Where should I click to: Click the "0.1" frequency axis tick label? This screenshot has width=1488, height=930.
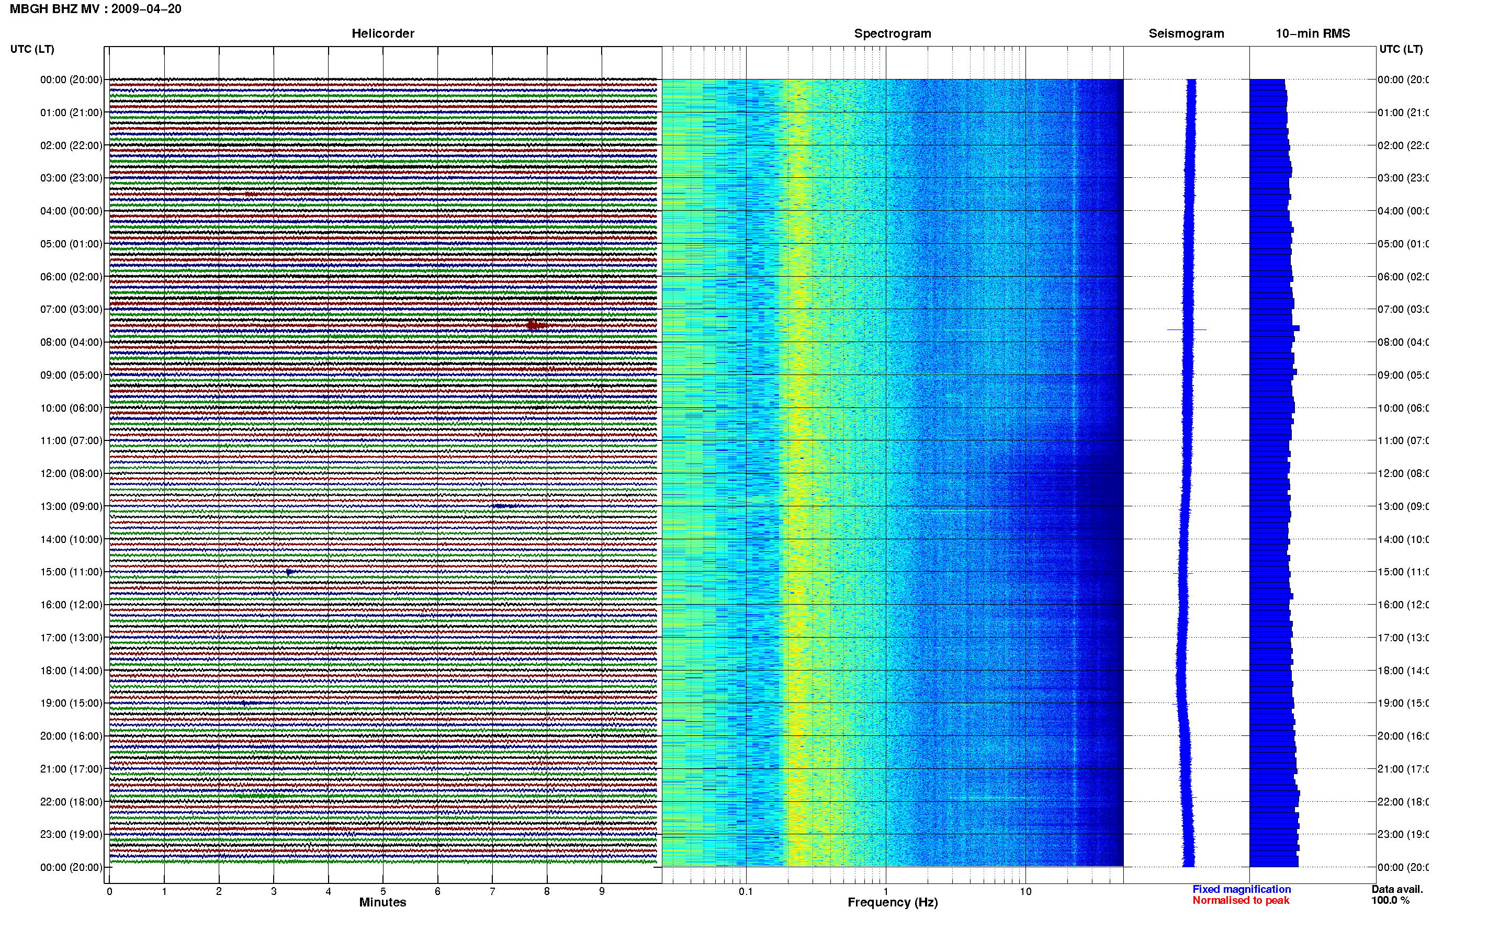click(x=746, y=891)
